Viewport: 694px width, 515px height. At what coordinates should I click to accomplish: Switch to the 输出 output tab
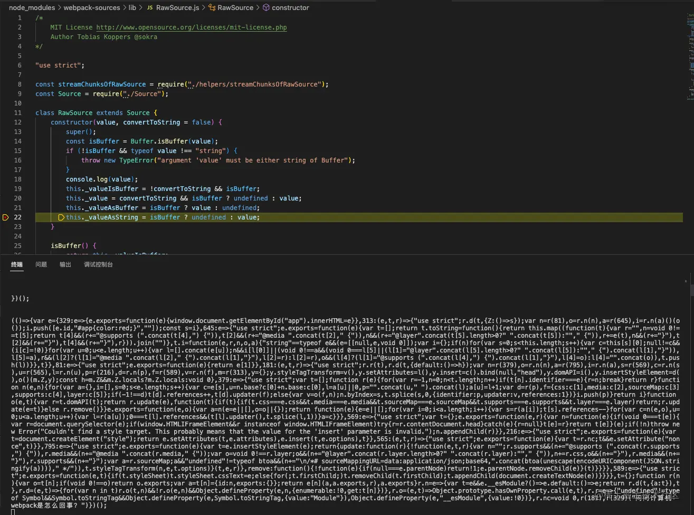[x=65, y=264]
